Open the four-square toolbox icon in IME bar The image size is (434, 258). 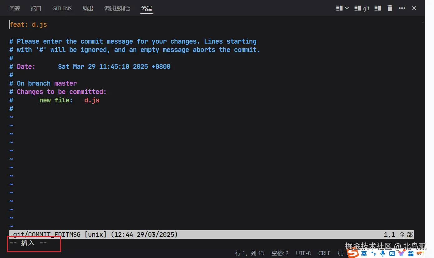click(x=411, y=254)
